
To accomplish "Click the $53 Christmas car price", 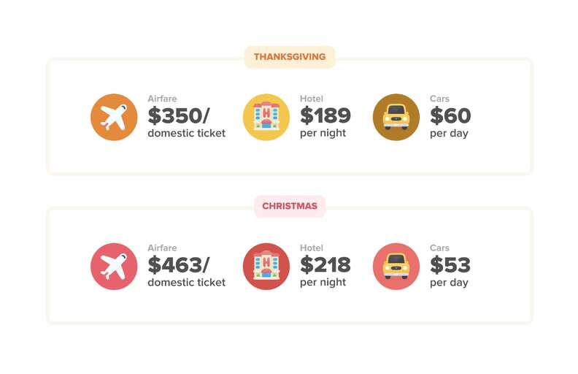I will click(x=450, y=265).
